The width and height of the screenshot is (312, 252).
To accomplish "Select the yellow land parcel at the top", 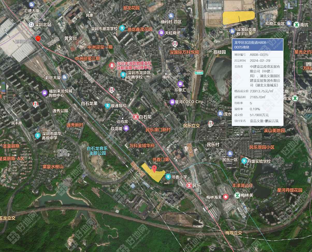I will pos(238,18).
